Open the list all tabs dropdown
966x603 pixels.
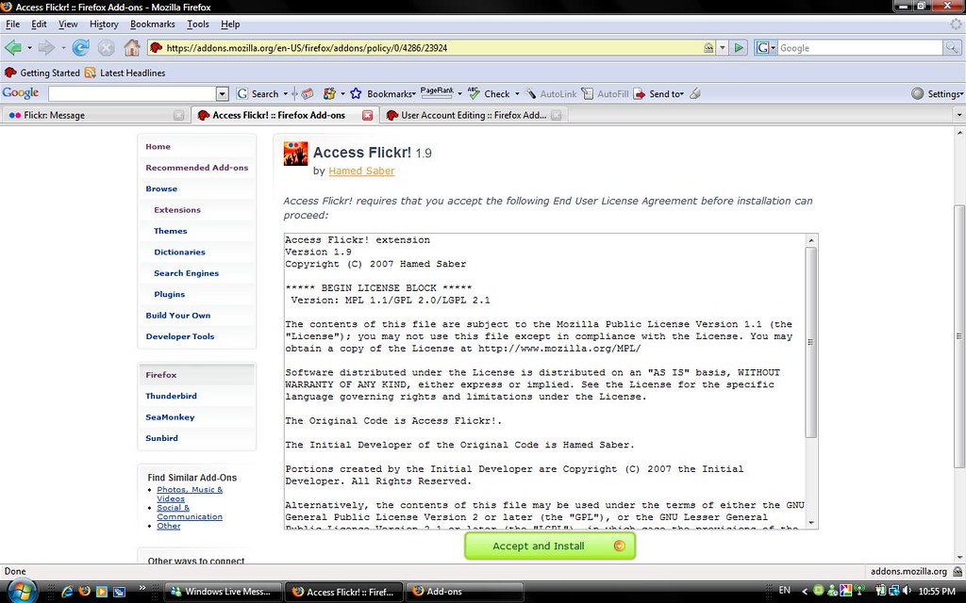click(x=958, y=115)
